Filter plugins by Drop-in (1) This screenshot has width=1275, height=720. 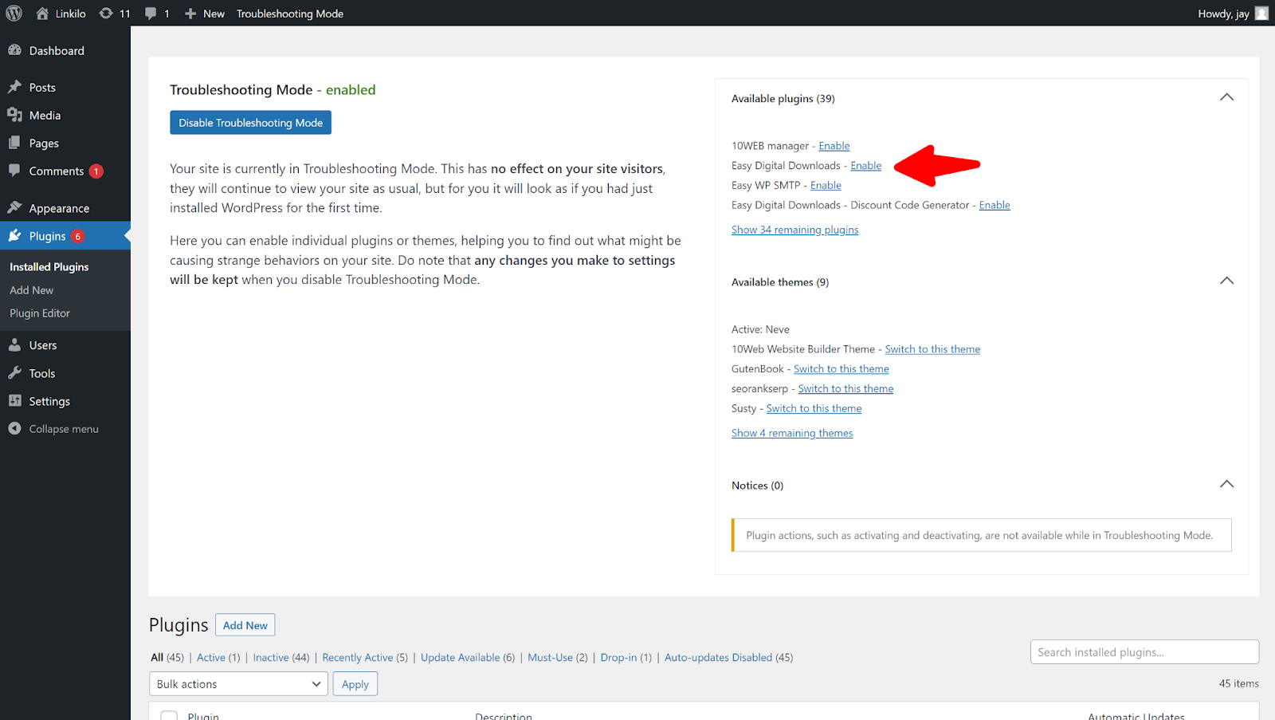(x=626, y=658)
